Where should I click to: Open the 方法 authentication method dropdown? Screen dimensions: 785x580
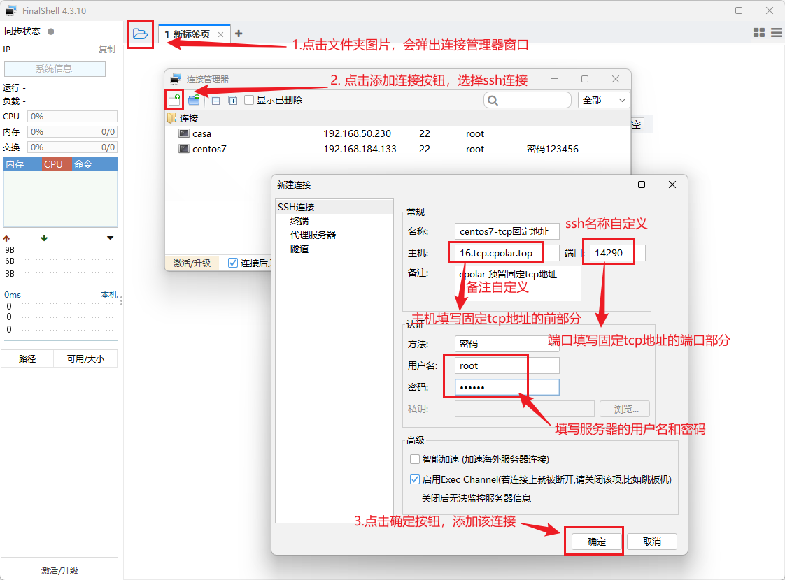coord(507,344)
